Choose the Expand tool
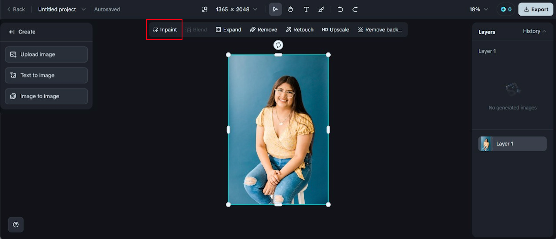 coord(229,30)
